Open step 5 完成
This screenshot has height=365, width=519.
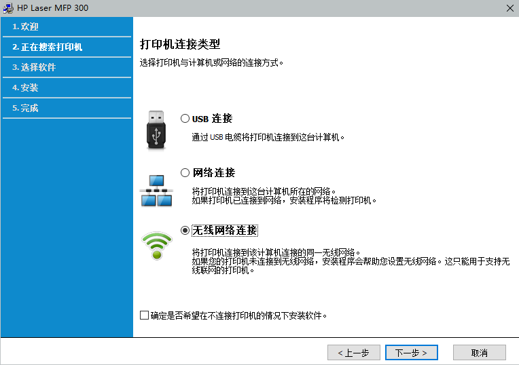coord(67,108)
